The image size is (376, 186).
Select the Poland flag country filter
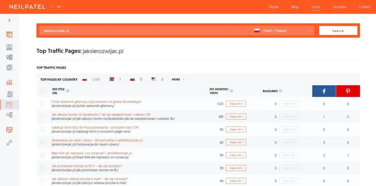click(84, 79)
